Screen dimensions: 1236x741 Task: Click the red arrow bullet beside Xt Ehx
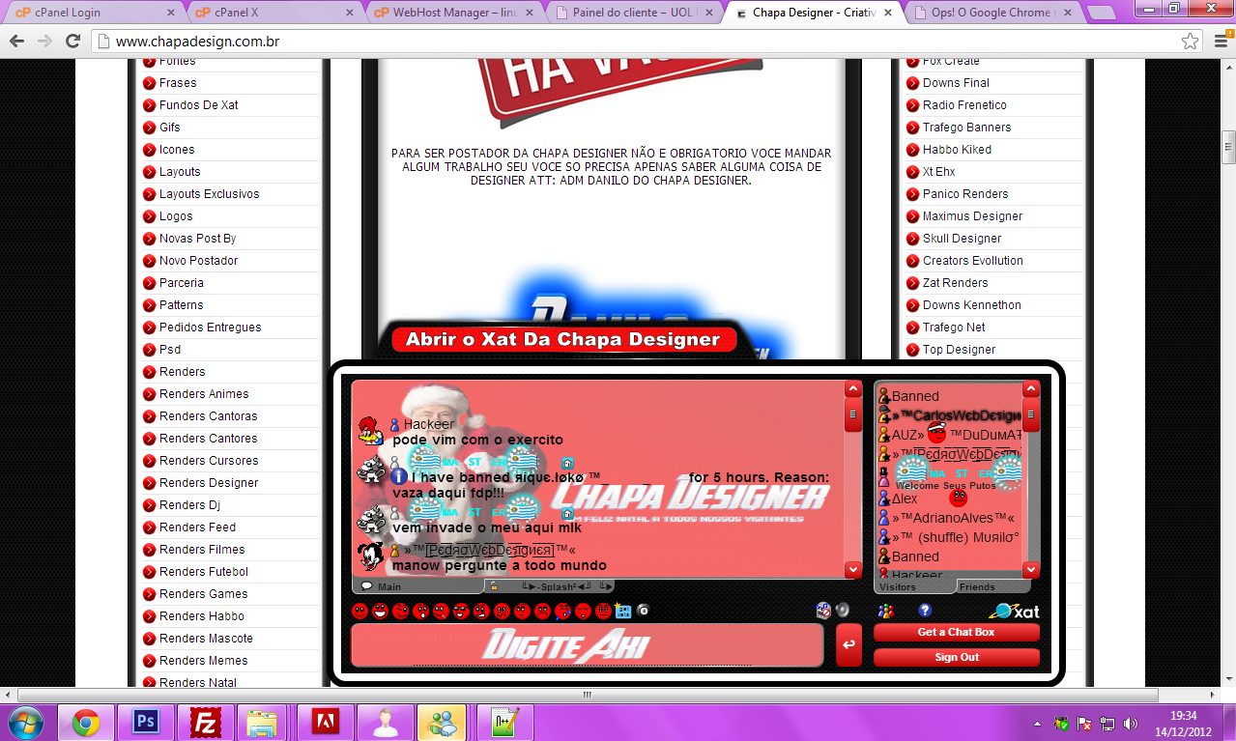point(912,172)
